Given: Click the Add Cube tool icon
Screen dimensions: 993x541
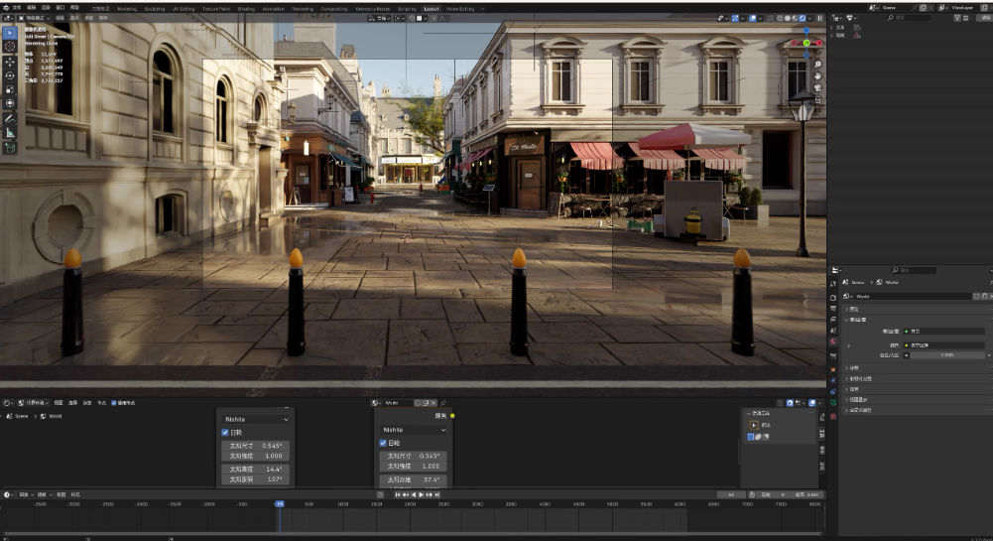Looking at the screenshot, I should coord(10,147).
